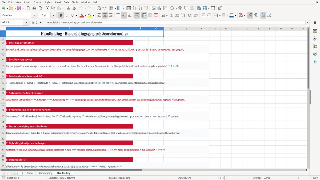Format the cell as percent
Image resolution: width=320 pixels, height=180 pixels.
click(171, 15)
